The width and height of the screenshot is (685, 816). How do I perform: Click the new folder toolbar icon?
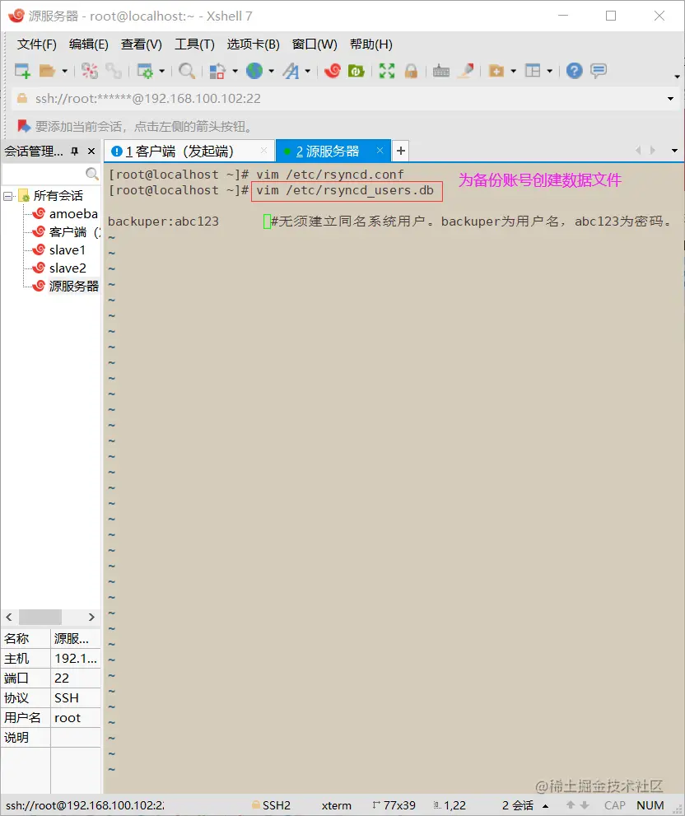click(x=496, y=71)
